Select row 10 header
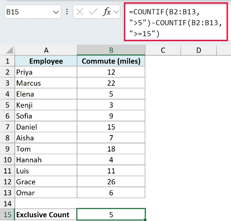Screen dimensions: 231x221 click(x=7, y=160)
